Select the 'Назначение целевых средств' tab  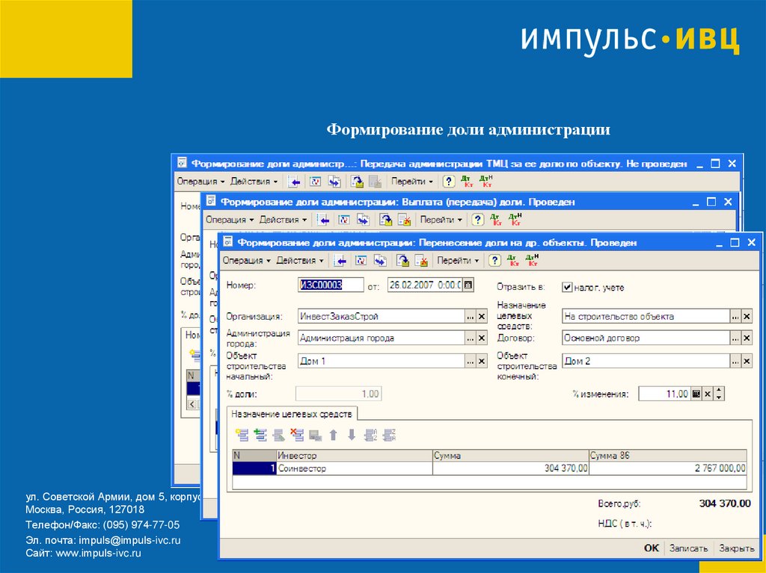coord(292,414)
